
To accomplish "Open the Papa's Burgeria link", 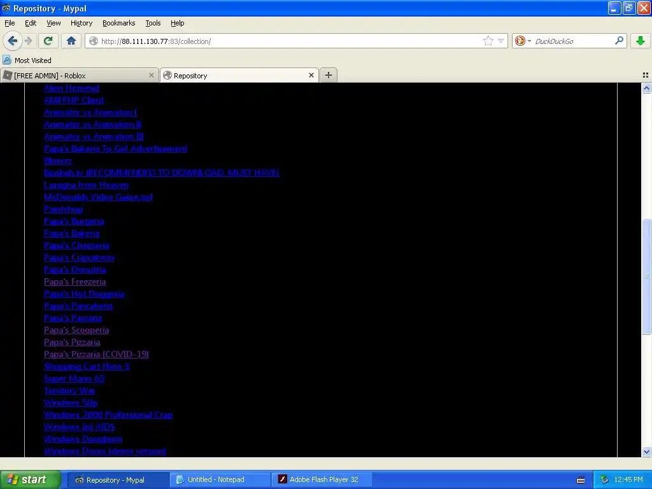I will [74, 221].
